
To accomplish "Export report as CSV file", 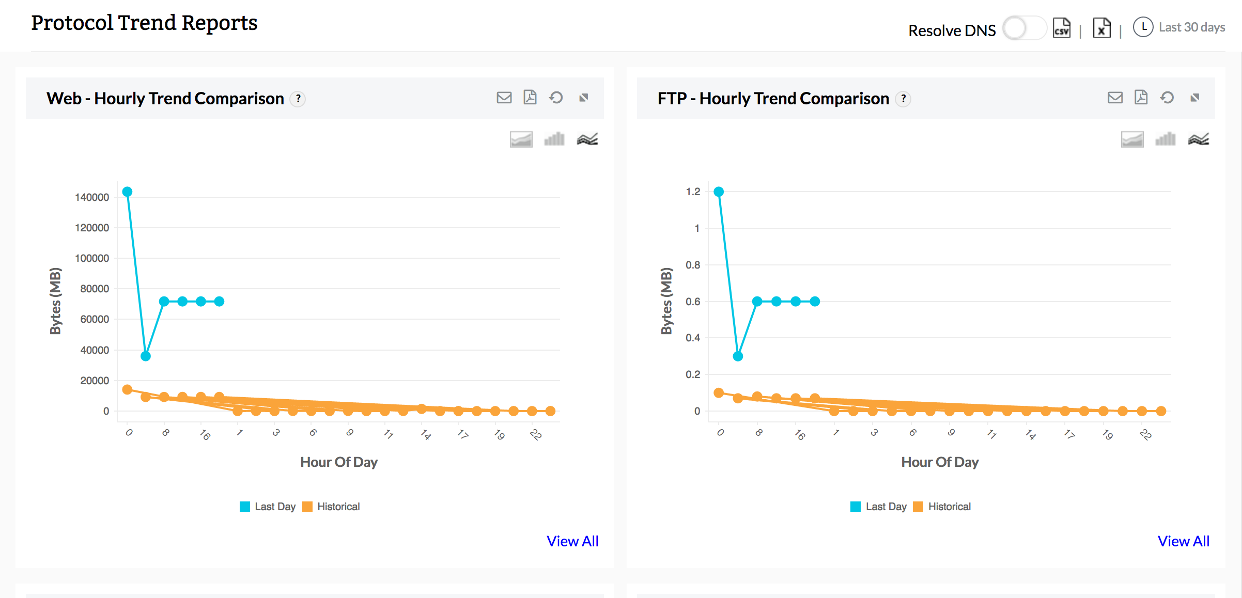I will [x=1061, y=28].
